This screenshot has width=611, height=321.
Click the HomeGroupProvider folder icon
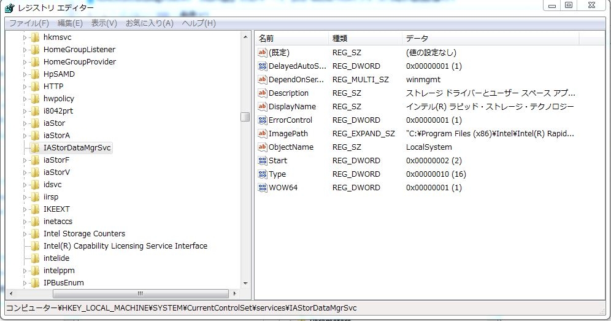coord(35,62)
